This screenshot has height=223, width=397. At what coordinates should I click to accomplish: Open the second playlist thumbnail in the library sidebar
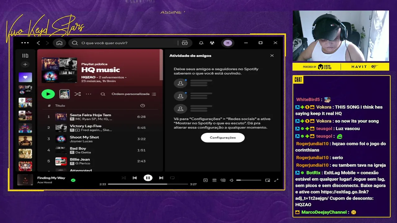click(25, 90)
